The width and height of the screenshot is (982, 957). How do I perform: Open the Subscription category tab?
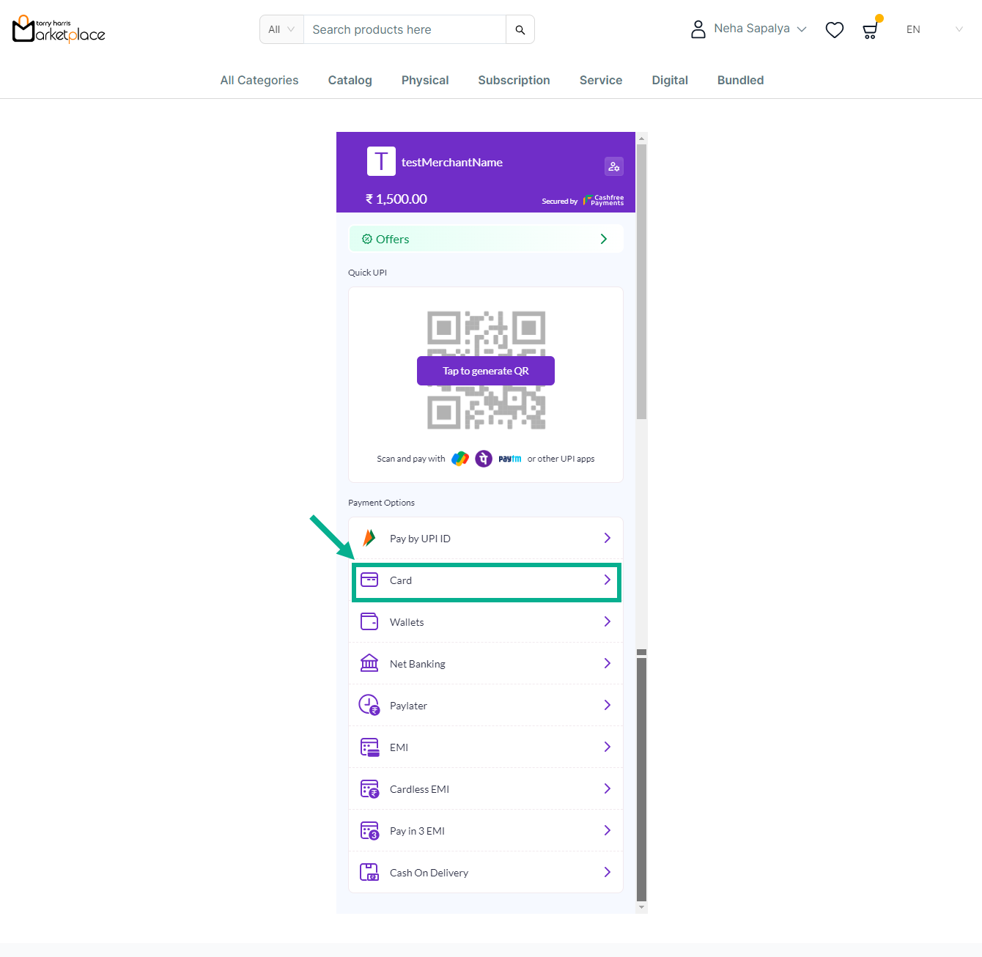pyautogui.click(x=514, y=81)
